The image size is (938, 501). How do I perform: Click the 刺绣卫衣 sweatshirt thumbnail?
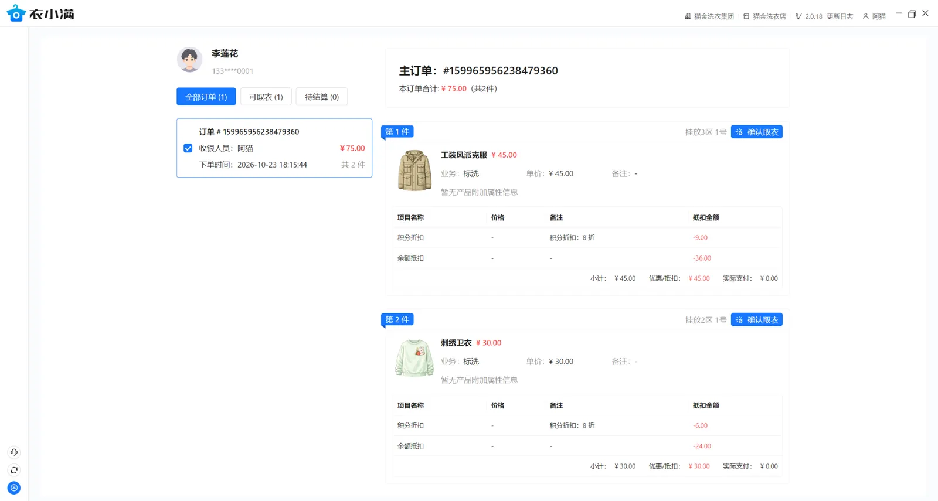point(414,357)
